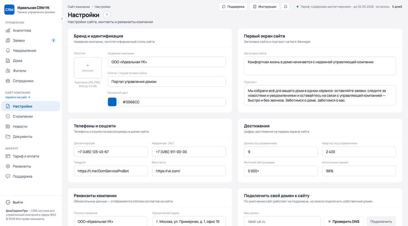Click the Новости newspaper icon
Screen dimensions: 408x226
8,127
